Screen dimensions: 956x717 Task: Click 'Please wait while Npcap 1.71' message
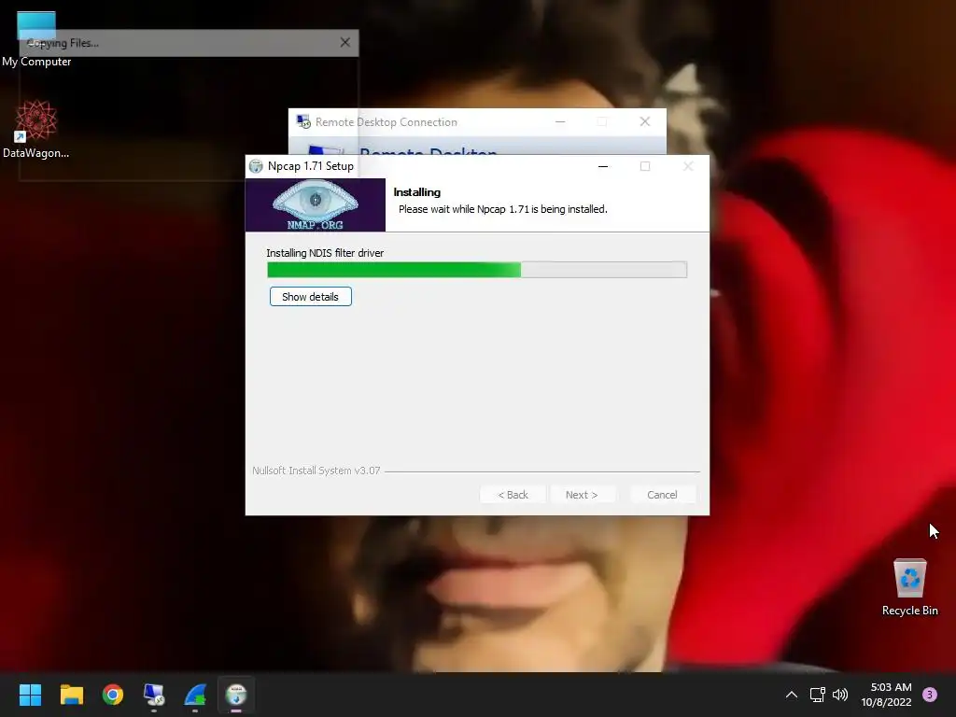[503, 209]
